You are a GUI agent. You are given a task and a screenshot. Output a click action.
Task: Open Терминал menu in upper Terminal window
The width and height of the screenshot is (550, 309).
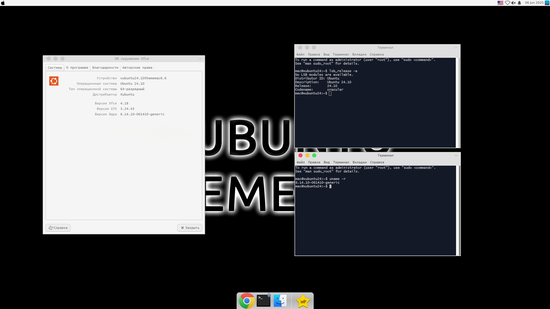341,54
